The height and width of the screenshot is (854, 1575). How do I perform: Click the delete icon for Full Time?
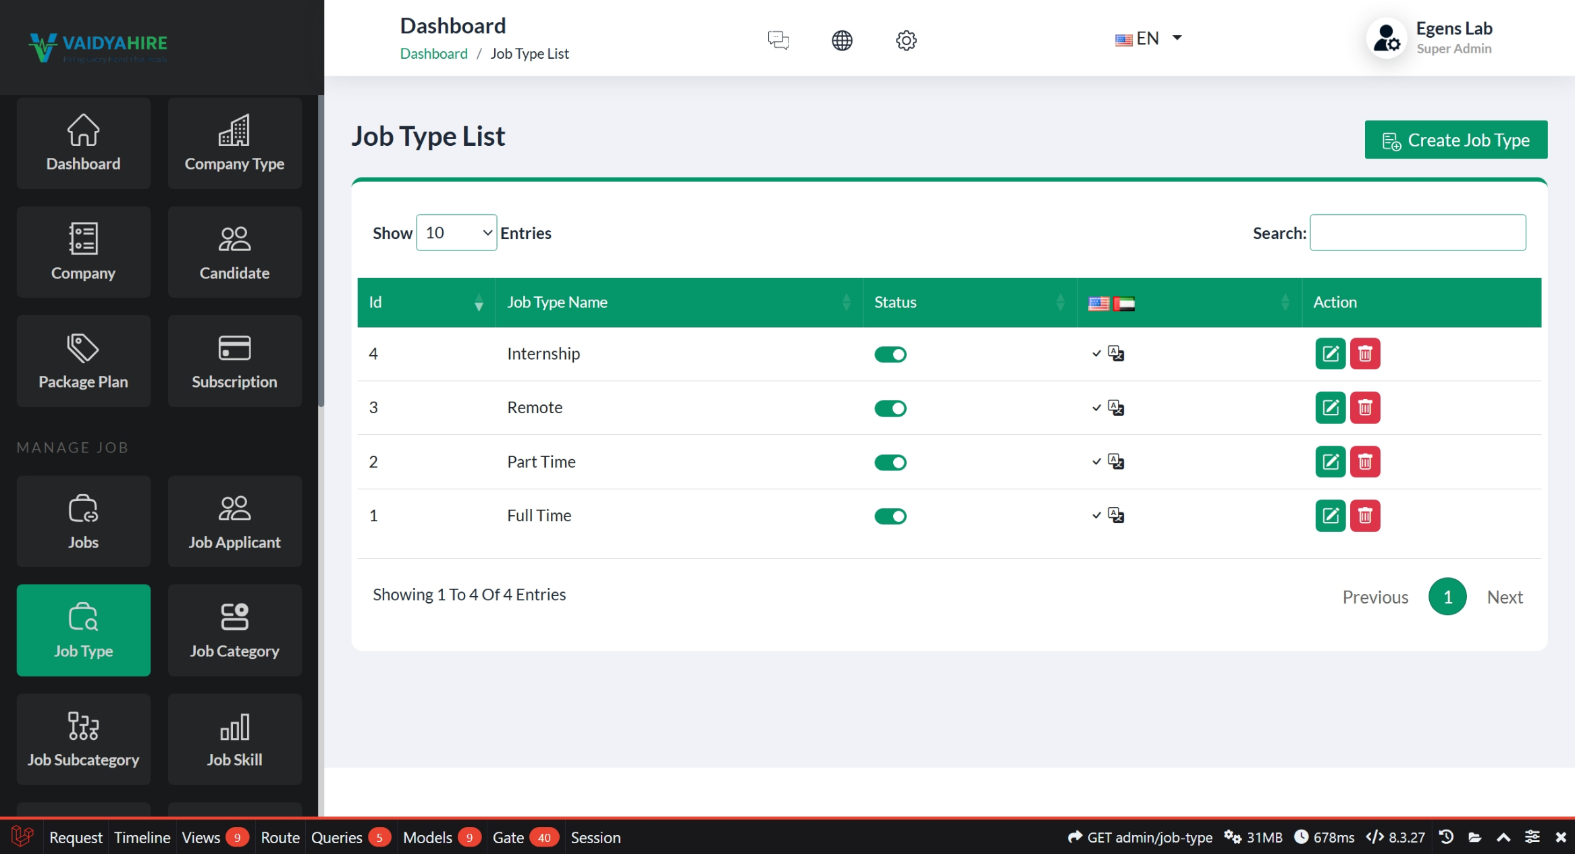pos(1364,516)
